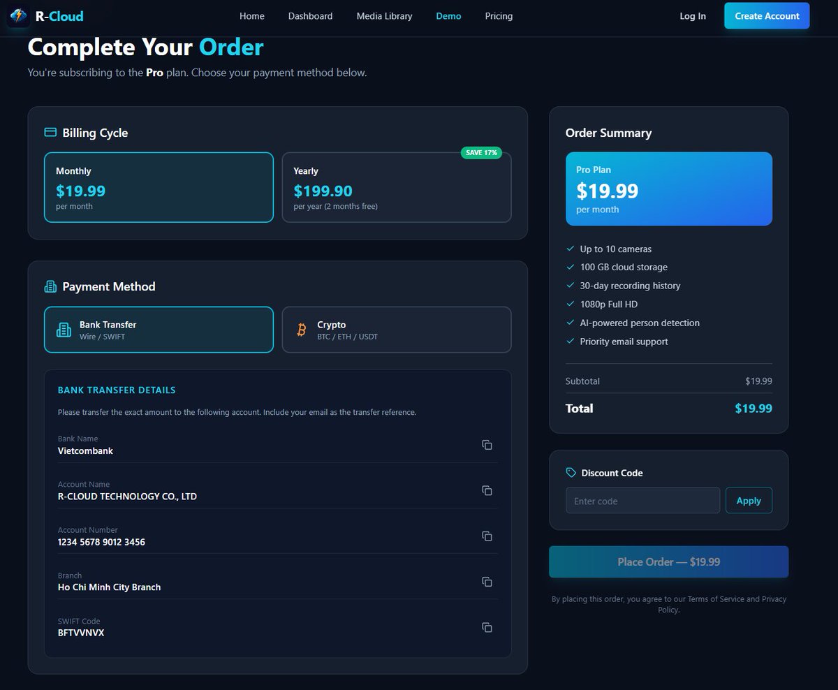
Task: Click the '30-day recording history' feature
Action: [x=630, y=286]
